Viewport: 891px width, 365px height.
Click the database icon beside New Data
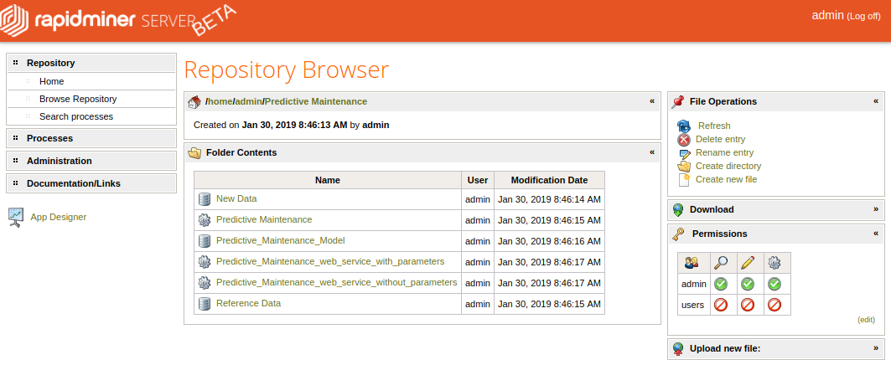click(x=205, y=199)
